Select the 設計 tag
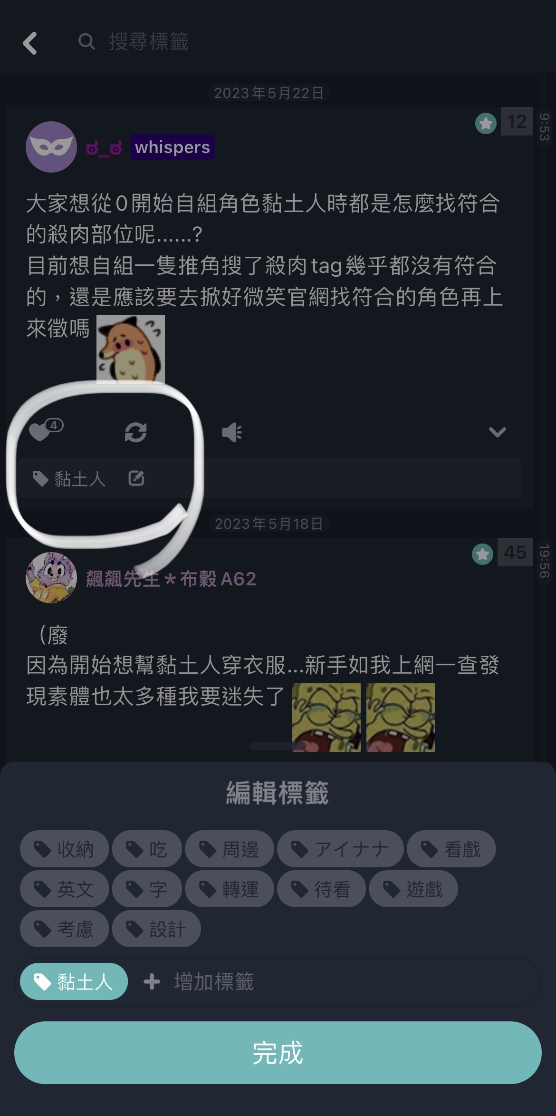The image size is (556, 1116). [x=156, y=929]
